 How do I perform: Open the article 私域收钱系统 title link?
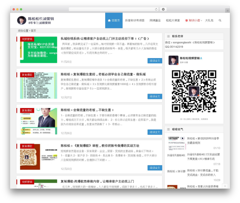click(105, 38)
